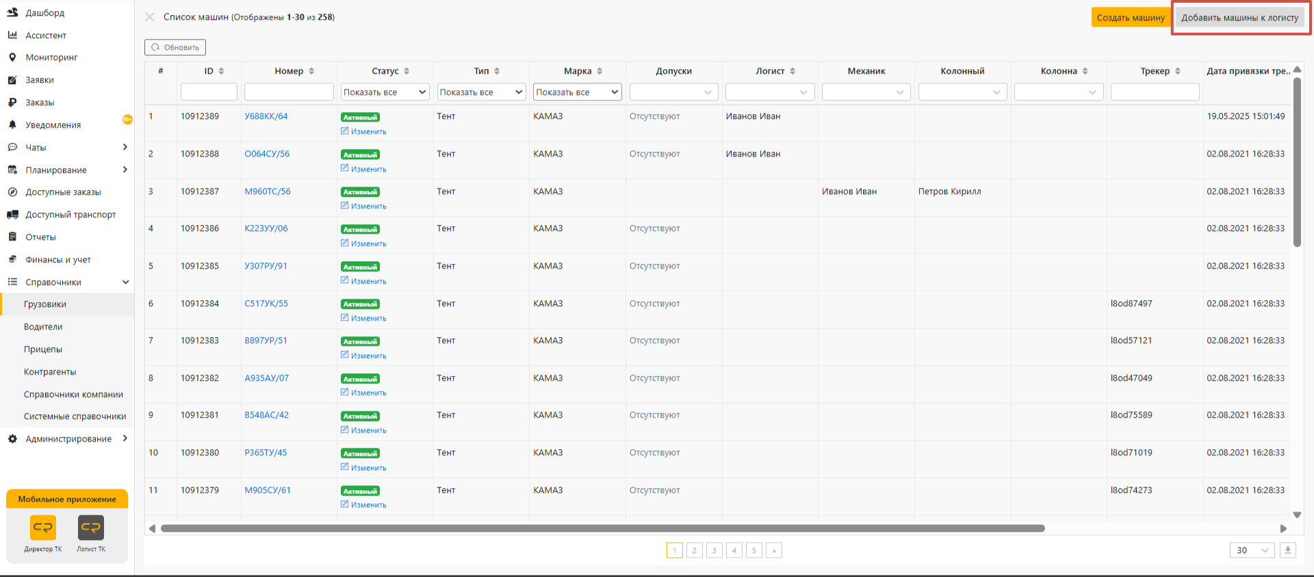The width and height of the screenshot is (1314, 577).
Task: Sort table by ID column arrows
Action: 221,71
